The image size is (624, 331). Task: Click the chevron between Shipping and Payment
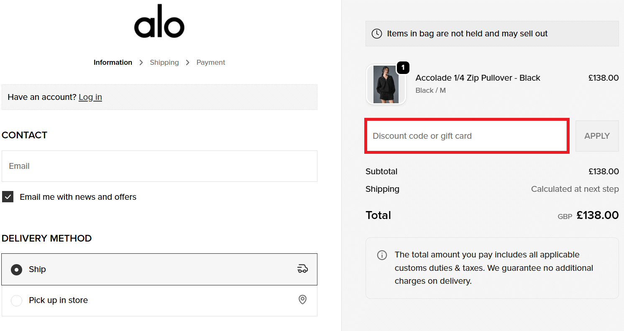pos(187,62)
